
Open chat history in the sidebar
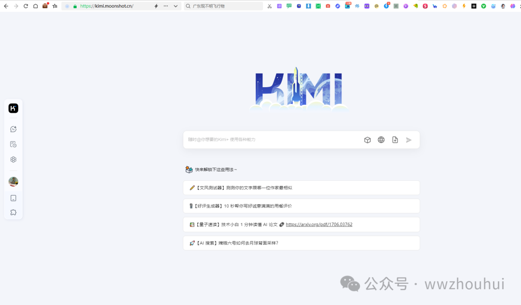[14, 145]
